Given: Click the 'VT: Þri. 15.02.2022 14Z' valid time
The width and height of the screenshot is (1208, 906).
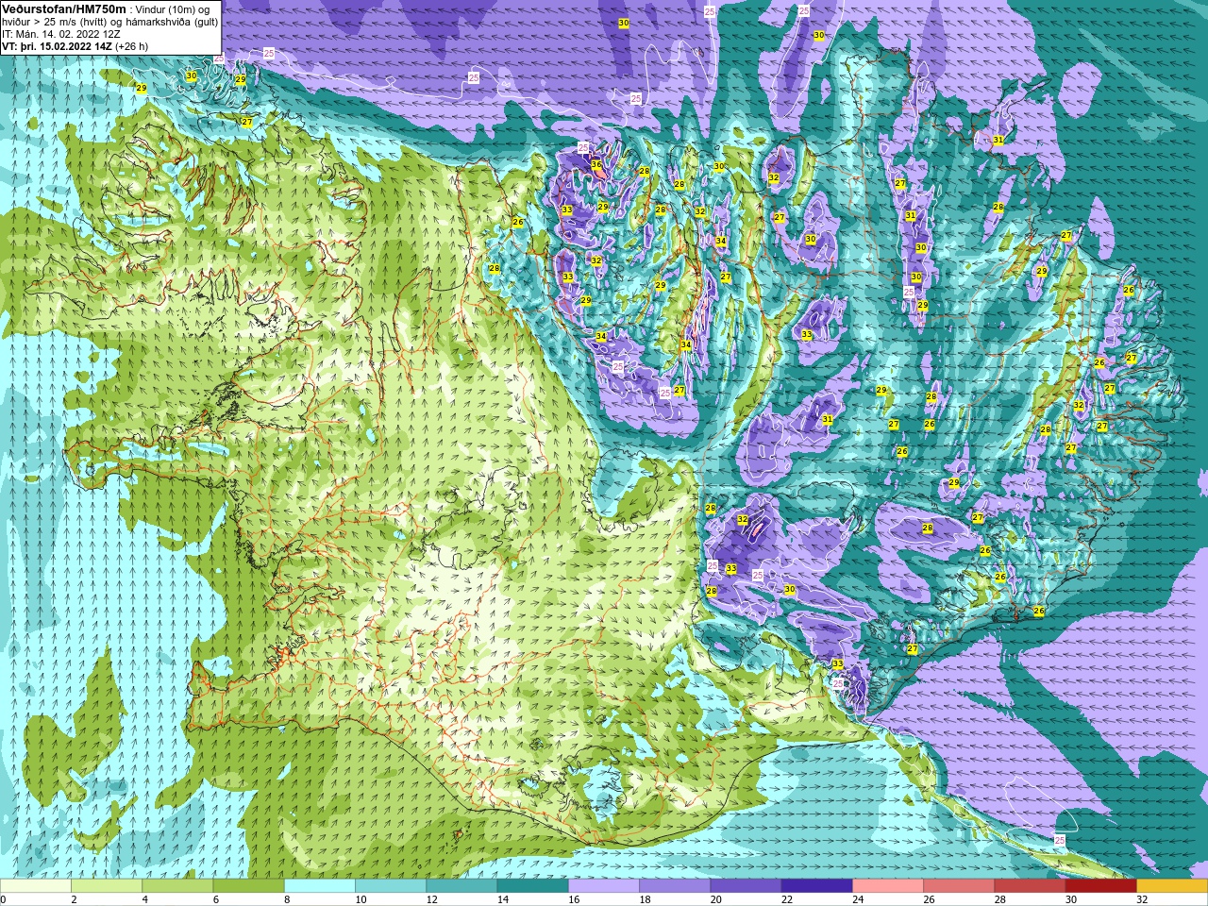Looking at the screenshot, I should [58, 45].
